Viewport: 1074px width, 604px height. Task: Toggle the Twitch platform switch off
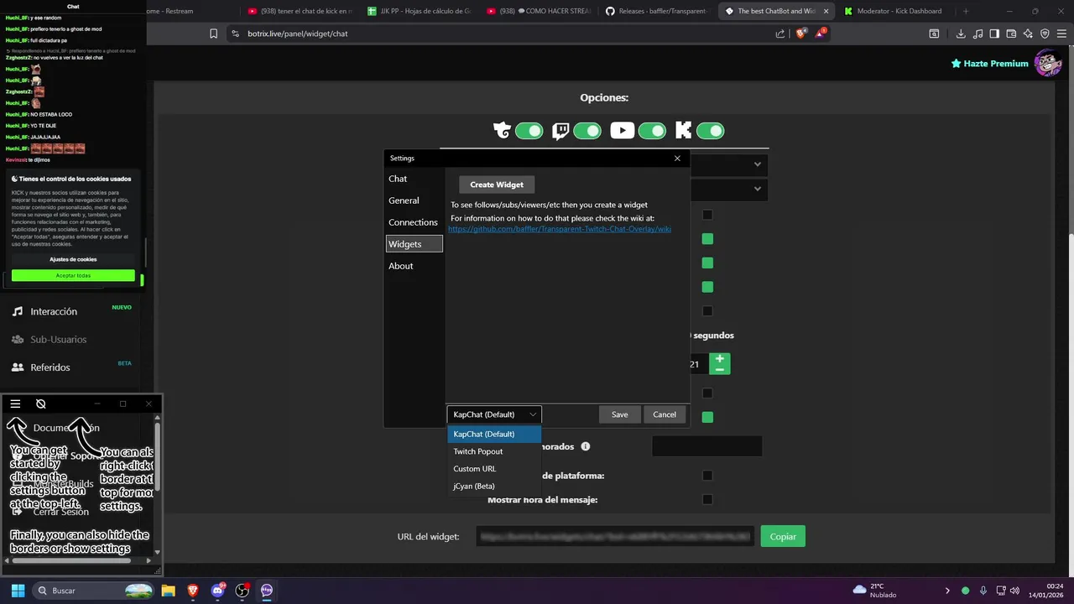point(587,131)
